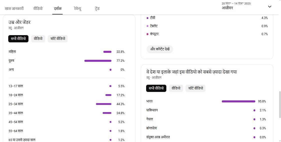Screen dimensions: 281x142
Task: Select सभी वीडियो chip in age and gender card
Action: 18,39
